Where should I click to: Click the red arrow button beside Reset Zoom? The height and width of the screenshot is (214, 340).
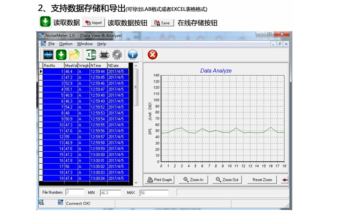(284, 180)
